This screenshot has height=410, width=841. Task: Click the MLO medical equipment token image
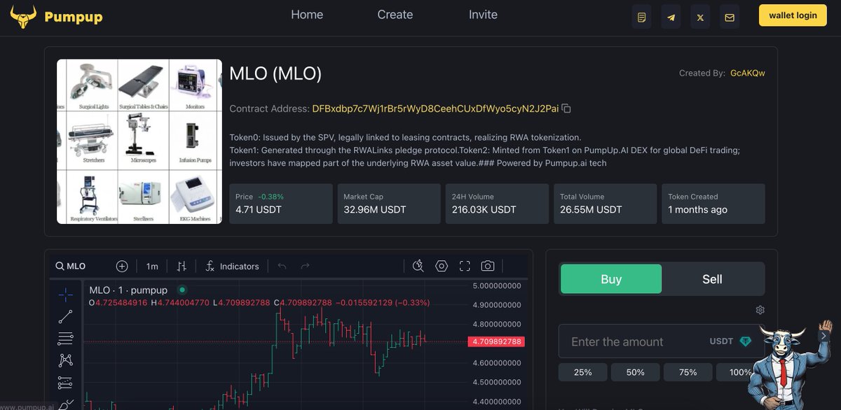coord(139,141)
